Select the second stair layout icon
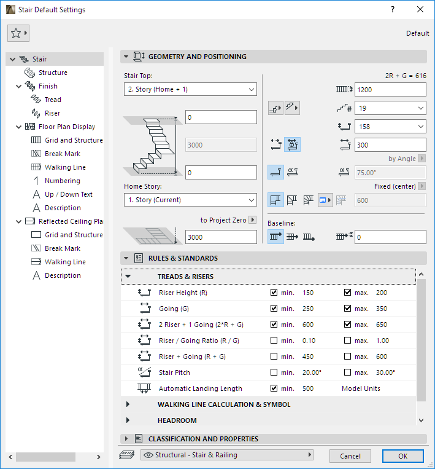 [291, 200]
